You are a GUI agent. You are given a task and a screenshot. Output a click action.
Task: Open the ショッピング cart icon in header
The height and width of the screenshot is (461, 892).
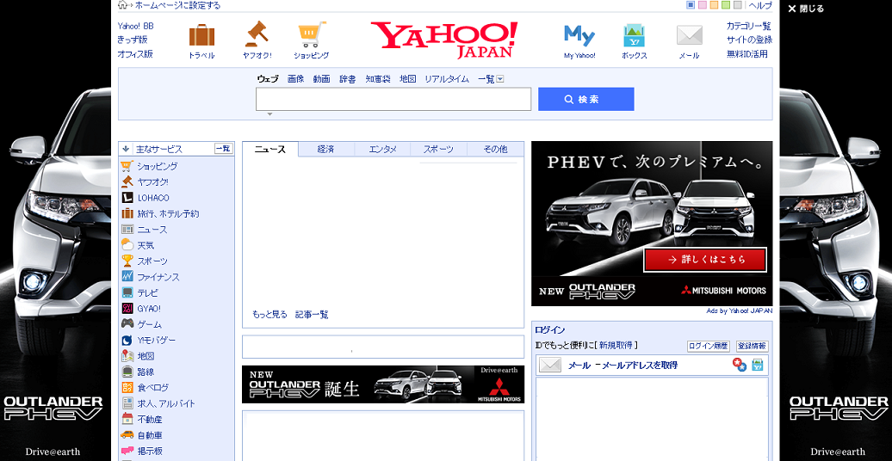(x=312, y=34)
